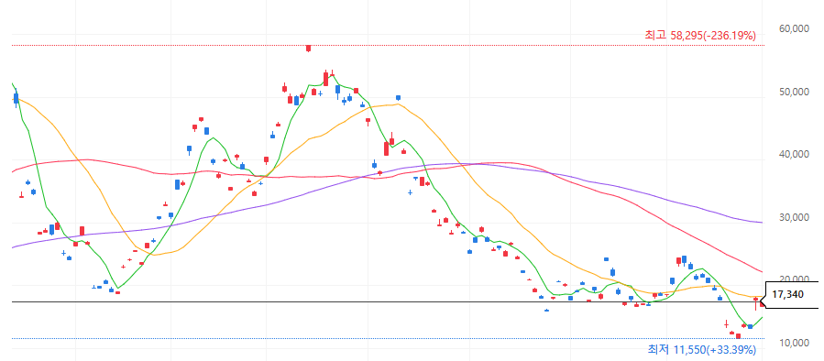The image size is (824, 361).
Task: Click the 50,000 price axis label
Action: [793, 92]
